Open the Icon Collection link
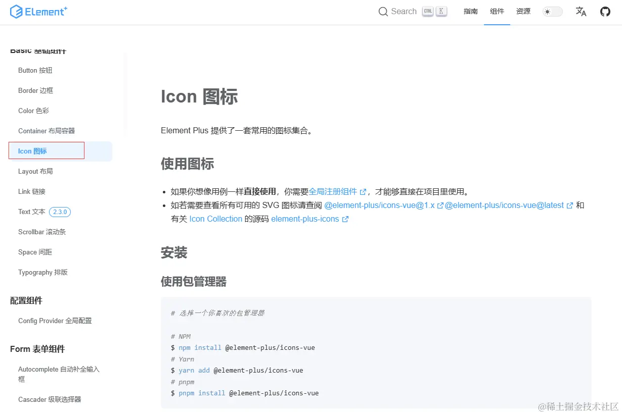The width and height of the screenshot is (622, 415). point(216,219)
